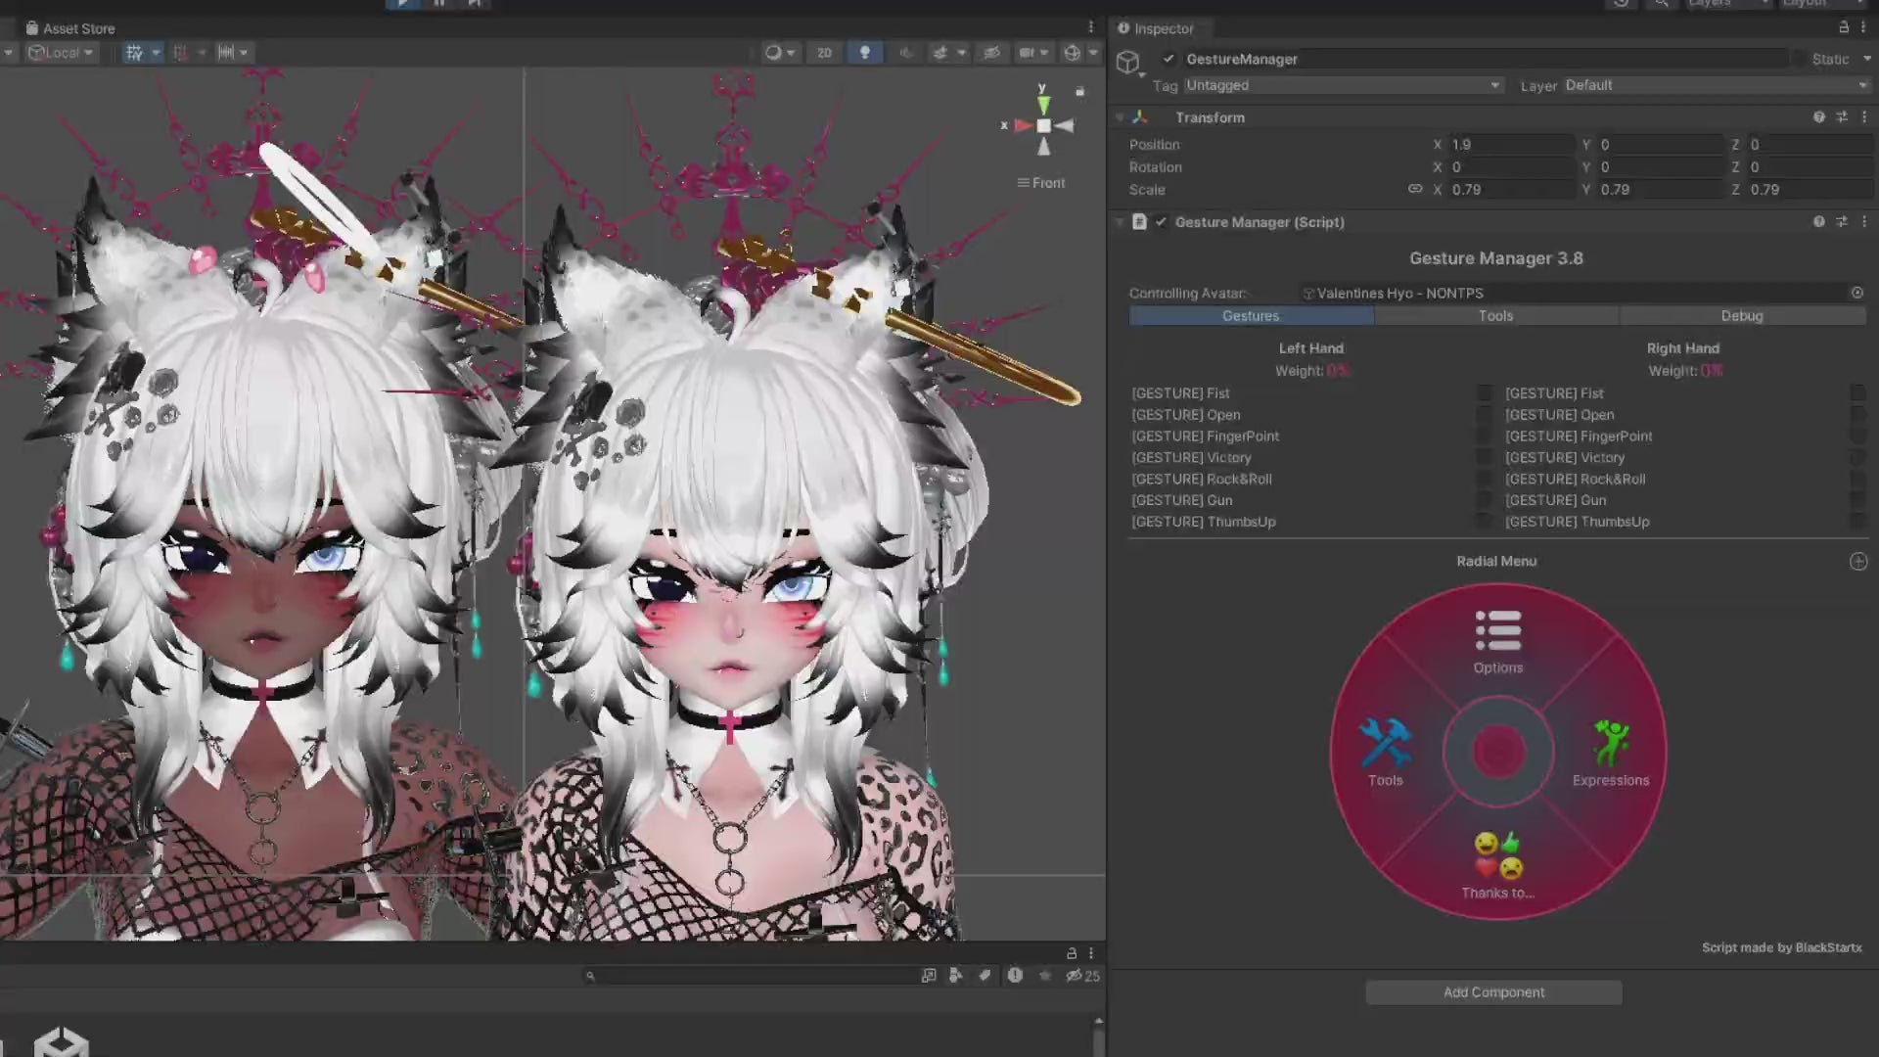
Task: Check left hand Fist gesture checkbox
Action: point(1484,393)
